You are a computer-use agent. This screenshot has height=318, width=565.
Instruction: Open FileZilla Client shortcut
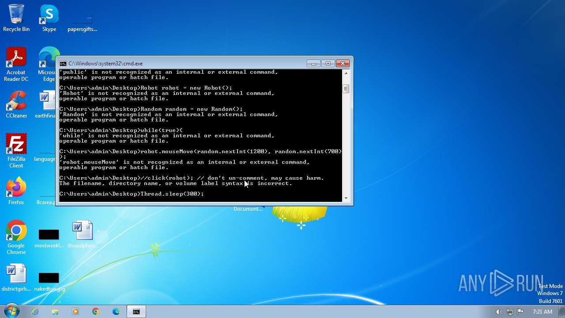click(16, 151)
